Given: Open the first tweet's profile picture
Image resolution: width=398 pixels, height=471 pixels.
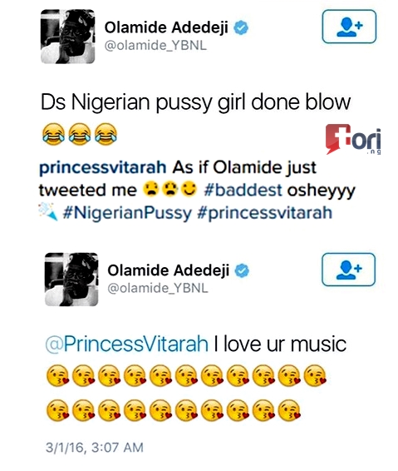Looking at the screenshot, I should (x=68, y=37).
